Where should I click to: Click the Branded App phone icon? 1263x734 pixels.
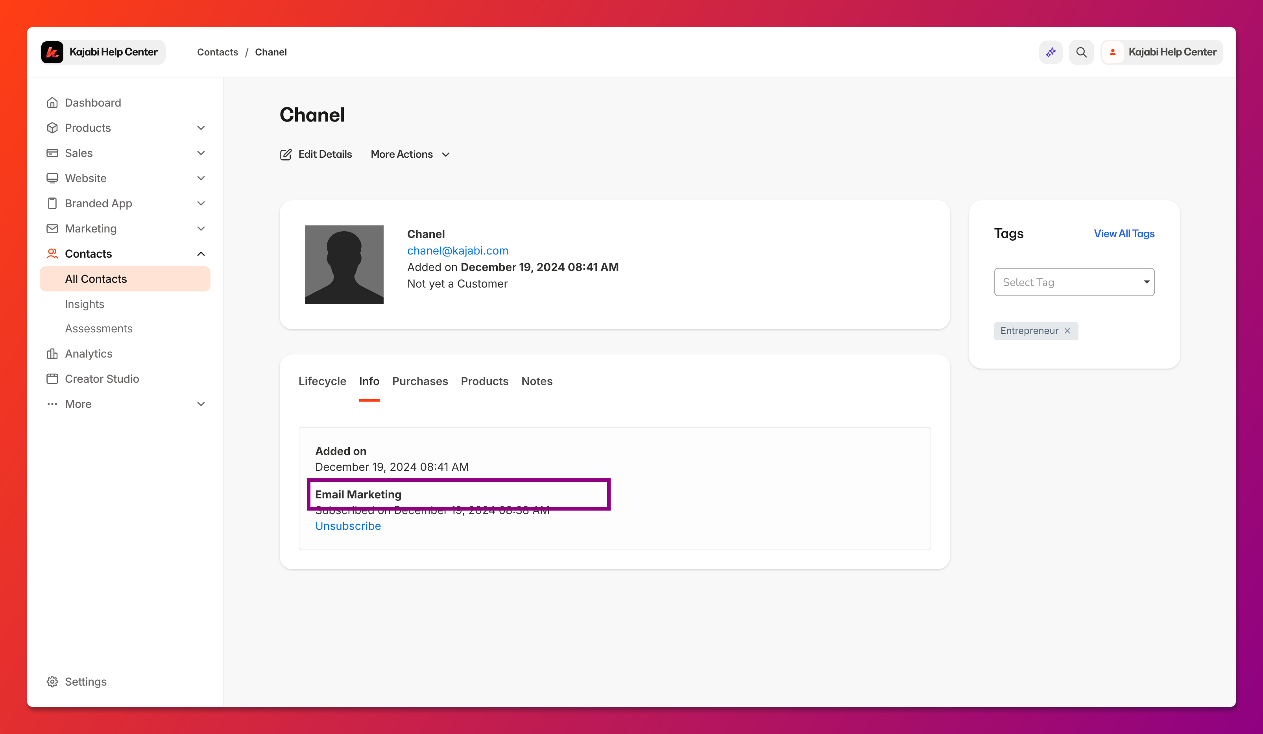click(x=52, y=203)
